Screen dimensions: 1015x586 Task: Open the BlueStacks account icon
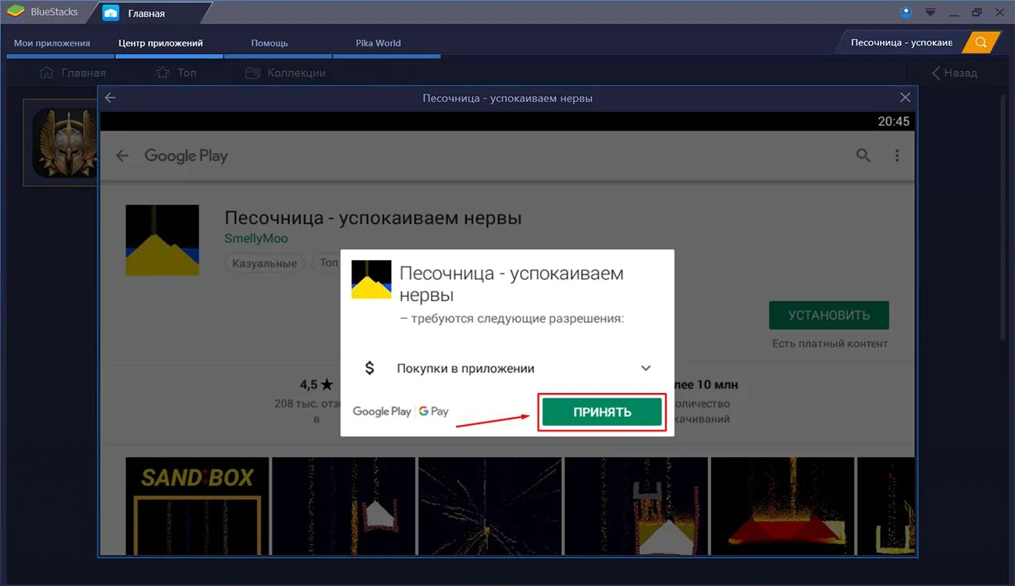coord(906,12)
